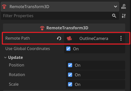Open the Remote Path three-dots menu
Screen dimensions: 131x91
[x=121, y=38]
